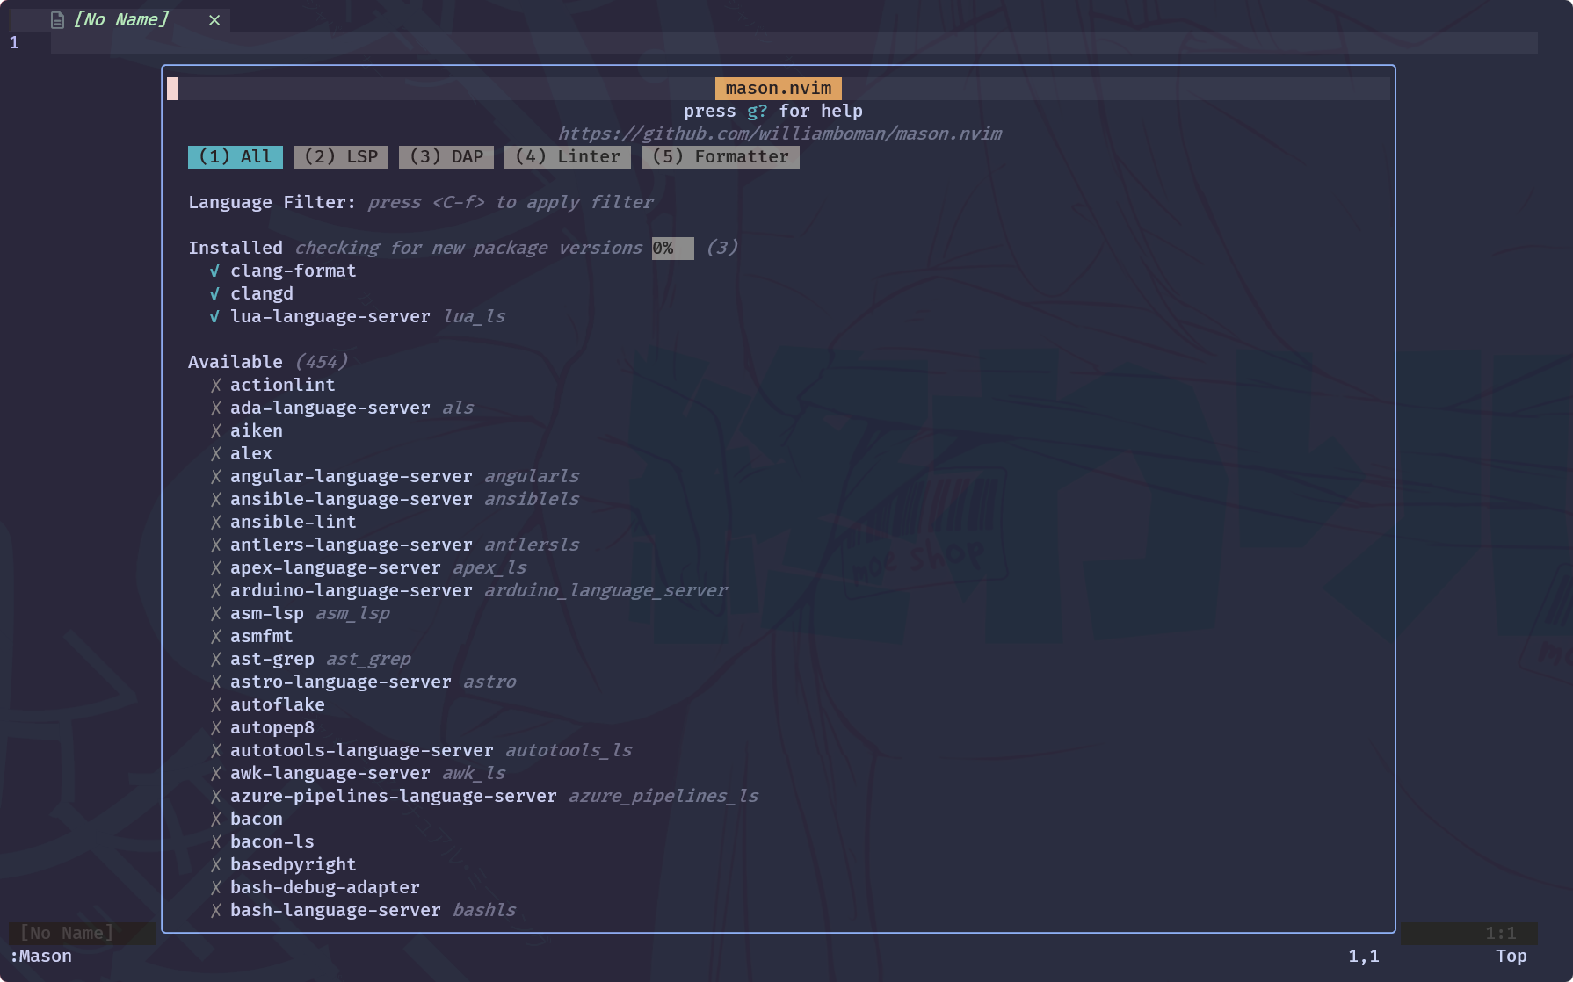Click the X icon beside angular-language-server

tap(215, 476)
